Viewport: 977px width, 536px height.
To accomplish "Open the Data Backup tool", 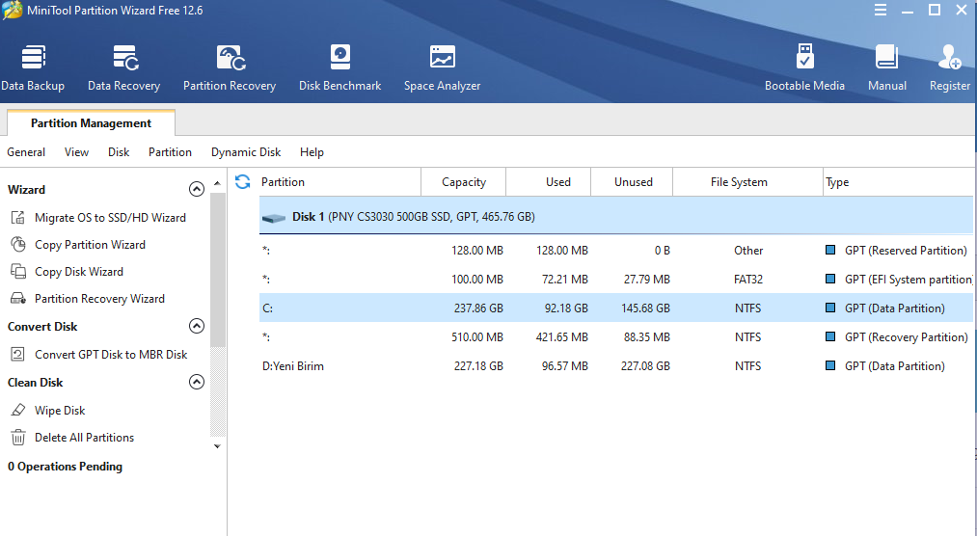I will click(33, 67).
